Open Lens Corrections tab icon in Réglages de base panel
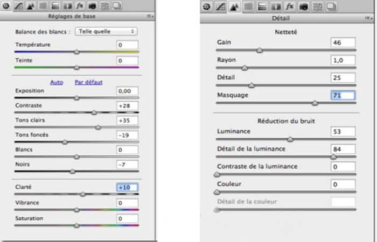The height and width of the screenshot is (242, 377). coord(67,6)
